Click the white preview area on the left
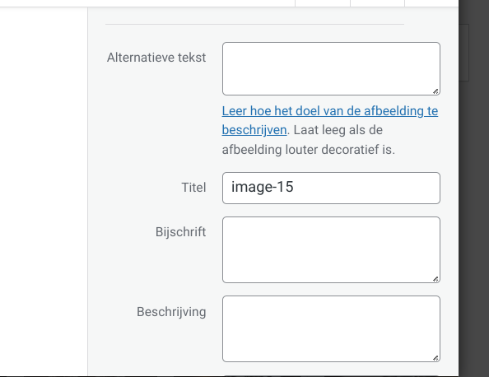Image resolution: width=489 pixels, height=377 pixels. click(x=44, y=187)
